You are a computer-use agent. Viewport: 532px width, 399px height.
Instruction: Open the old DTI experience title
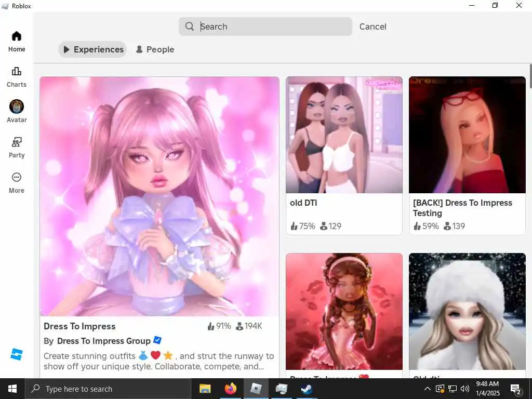(303, 203)
